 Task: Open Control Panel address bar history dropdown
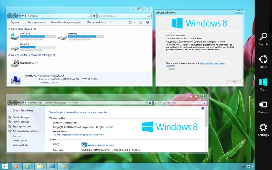146,103
